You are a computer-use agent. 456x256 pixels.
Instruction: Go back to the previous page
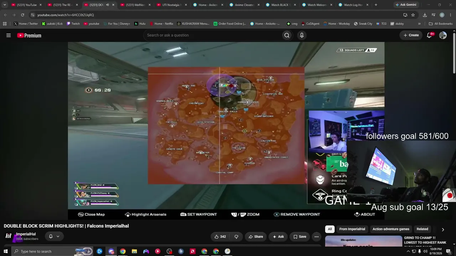pos(5,15)
